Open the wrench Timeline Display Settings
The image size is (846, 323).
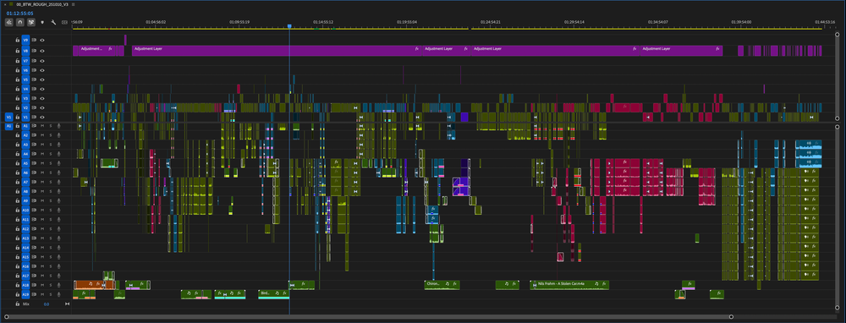[x=53, y=23]
